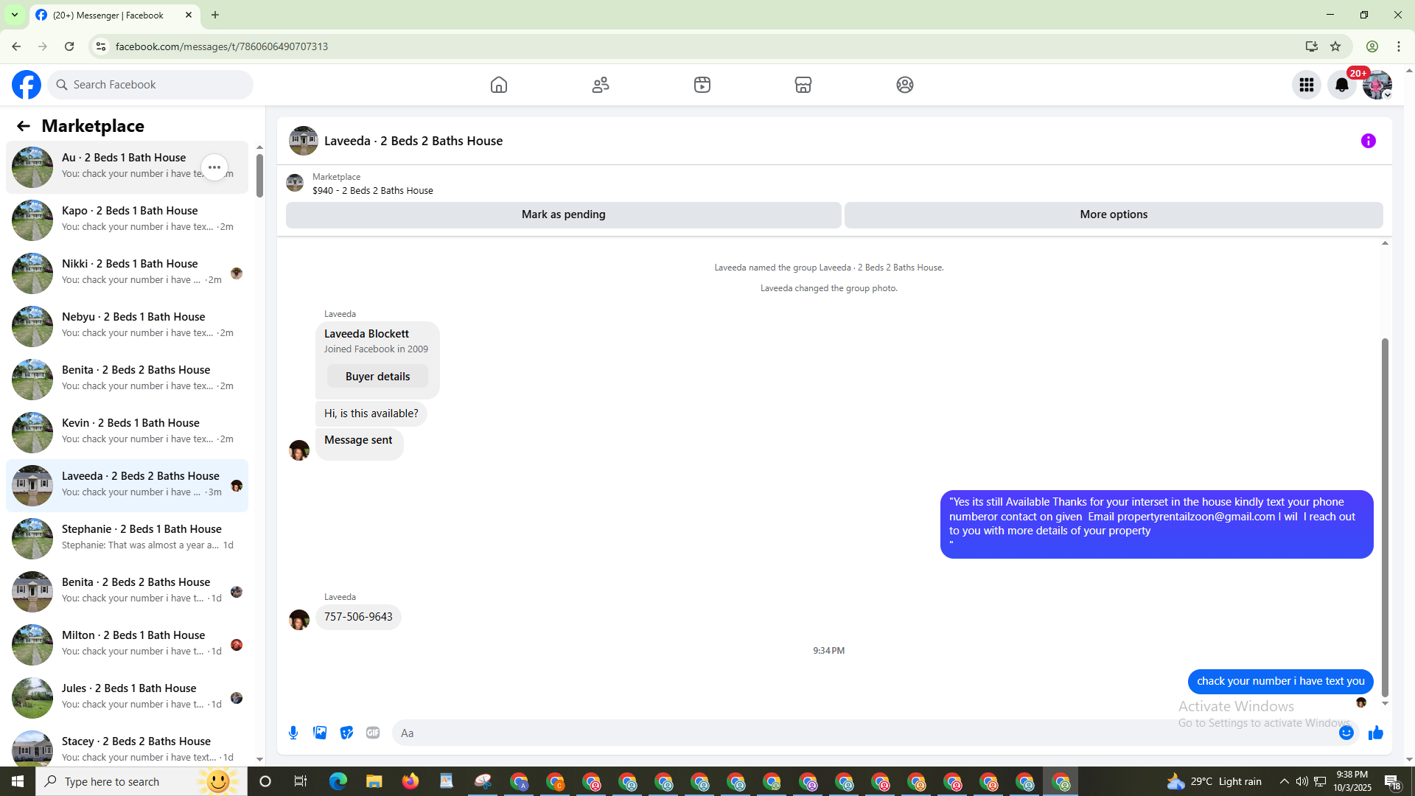
Task: Open File Explorer from the taskbar
Action: pos(374,781)
